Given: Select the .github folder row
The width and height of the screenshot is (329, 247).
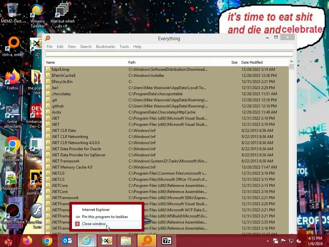Looking at the screenshot, I should tap(166, 106).
